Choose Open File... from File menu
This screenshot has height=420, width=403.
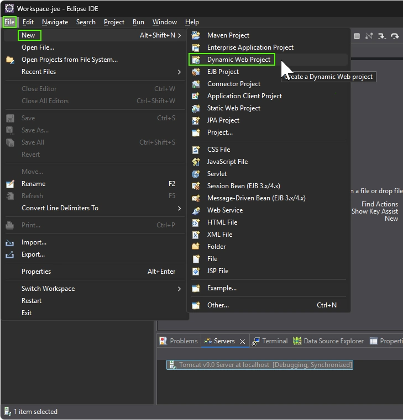(94, 47)
